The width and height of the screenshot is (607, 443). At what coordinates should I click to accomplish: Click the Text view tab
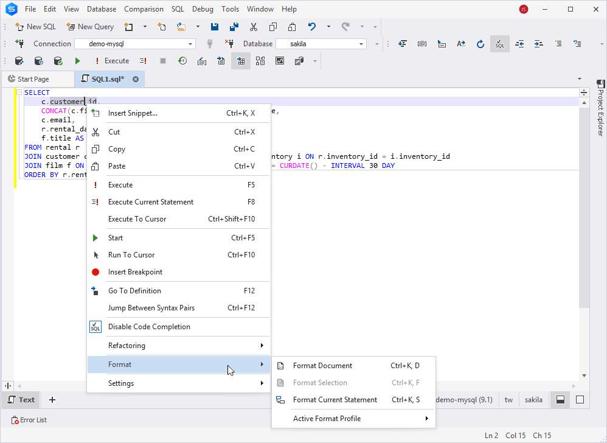coord(21,400)
